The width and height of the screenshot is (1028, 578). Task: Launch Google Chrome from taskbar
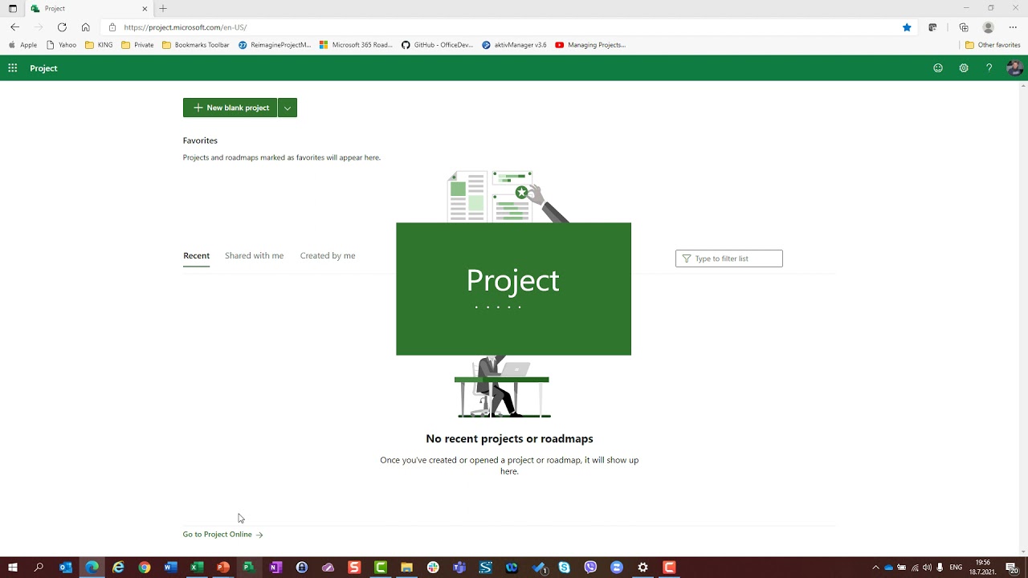(145, 568)
